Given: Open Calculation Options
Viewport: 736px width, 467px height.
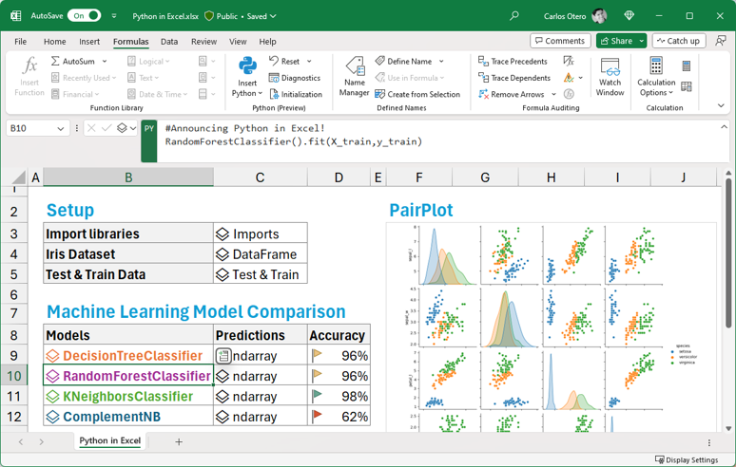Looking at the screenshot, I should (656, 76).
